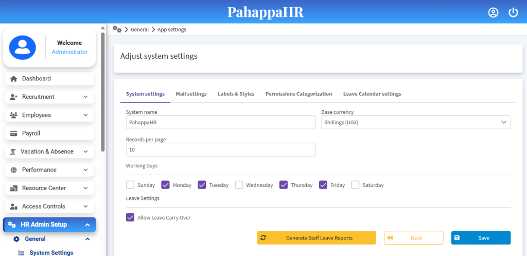
Task: Click the sidebar vertical scrollbar
Action: pos(103,93)
